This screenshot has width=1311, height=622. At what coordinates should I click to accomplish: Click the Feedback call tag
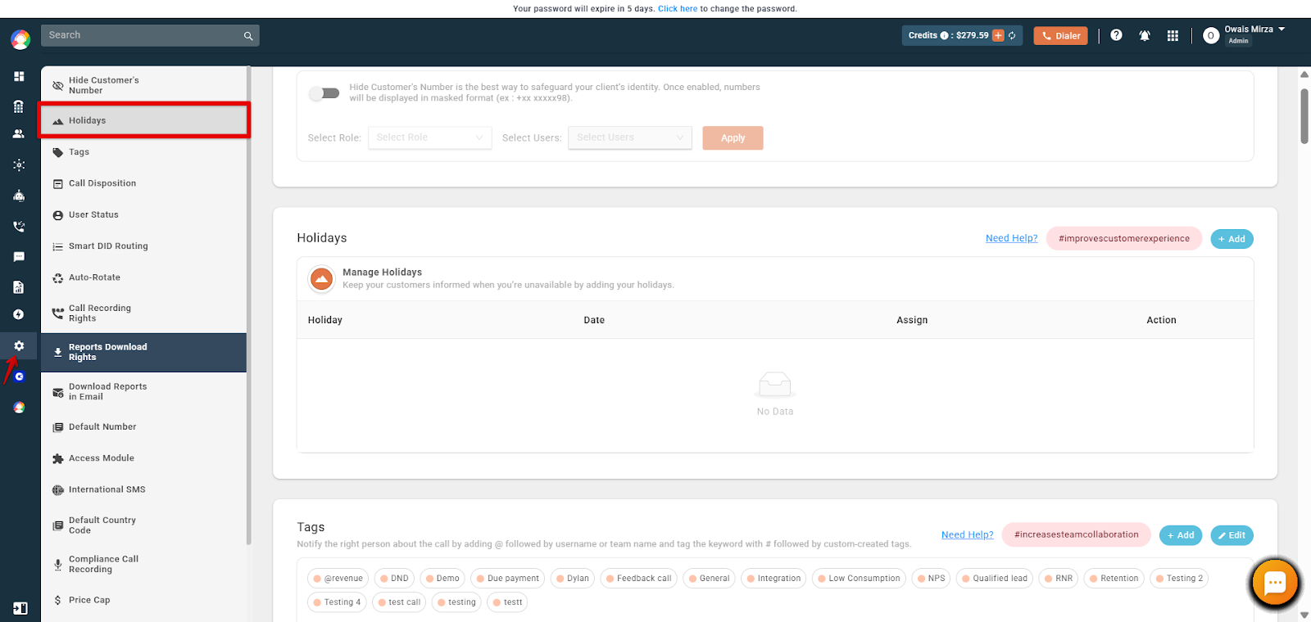[638, 579]
